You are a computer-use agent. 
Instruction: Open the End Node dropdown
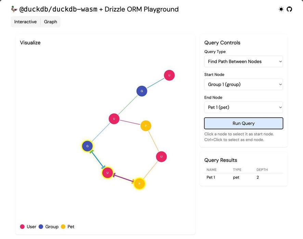point(243,107)
